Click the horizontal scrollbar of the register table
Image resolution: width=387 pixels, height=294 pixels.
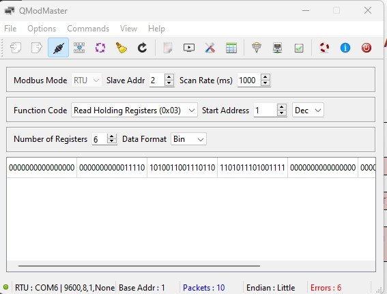139,266
